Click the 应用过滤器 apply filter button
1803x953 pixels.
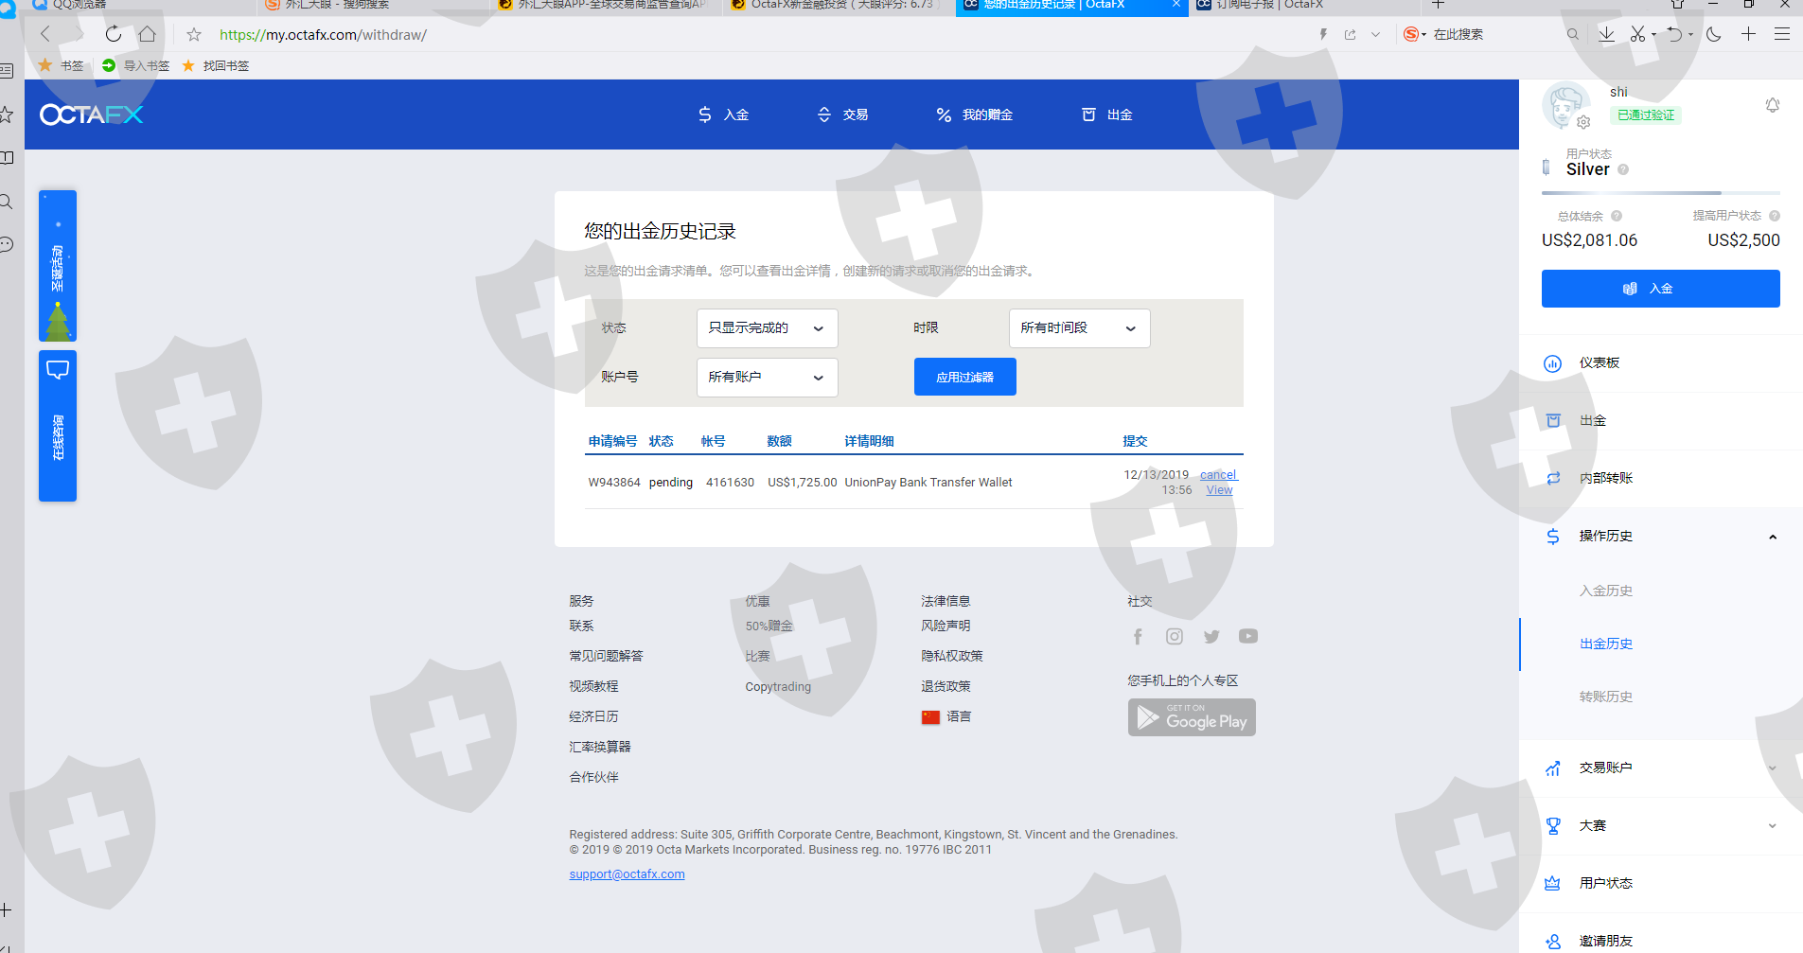pyautogui.click(x=965, y=377)
